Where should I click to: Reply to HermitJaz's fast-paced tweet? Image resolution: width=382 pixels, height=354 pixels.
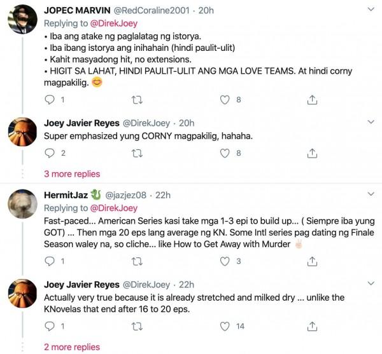point(50,261)
